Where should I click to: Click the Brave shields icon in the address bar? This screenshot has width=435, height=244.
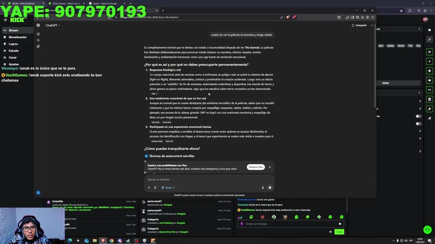pyautogui.click(x=288, y=17)
